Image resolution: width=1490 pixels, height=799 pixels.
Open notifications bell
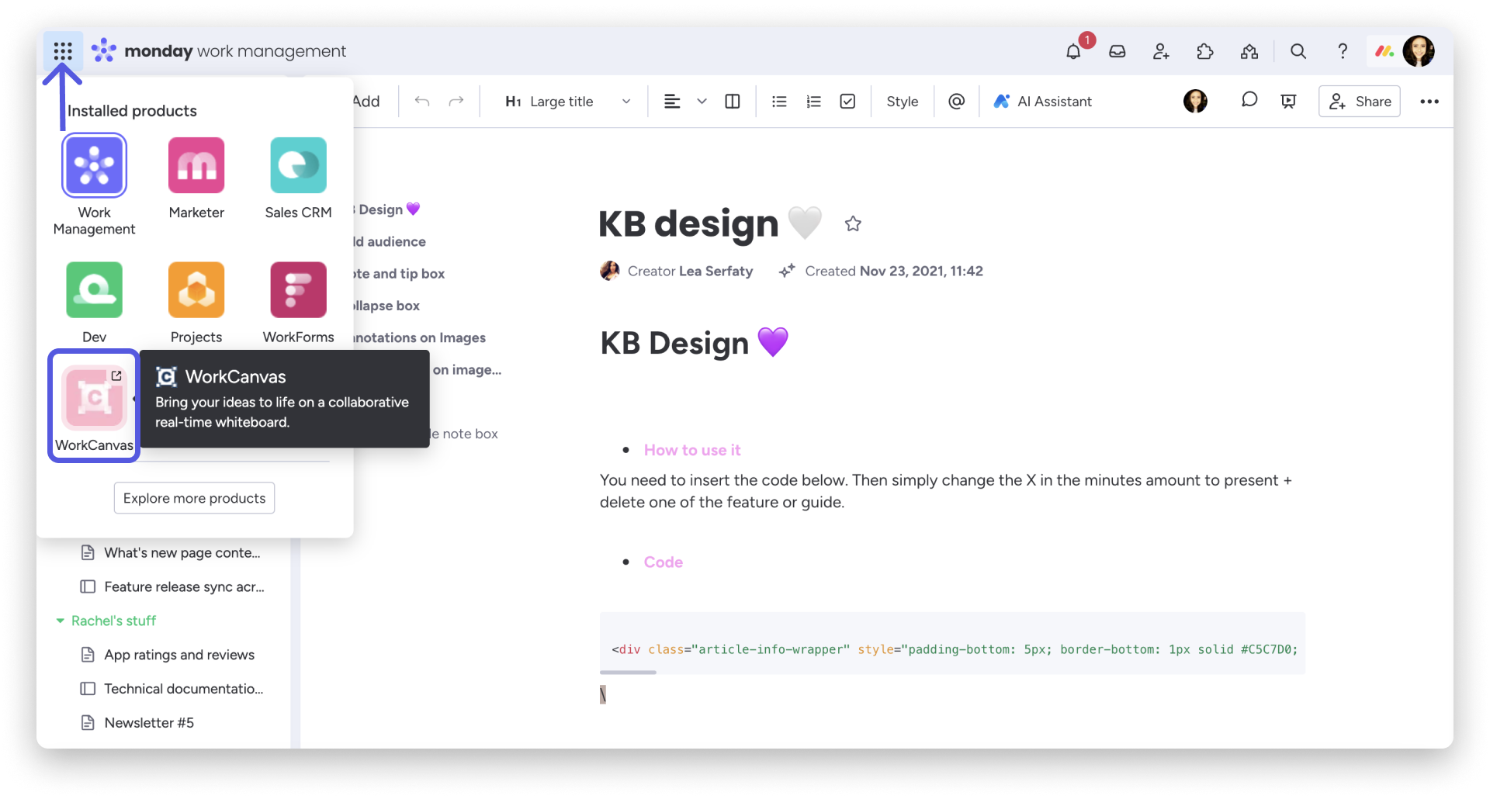click(1073, 51)
